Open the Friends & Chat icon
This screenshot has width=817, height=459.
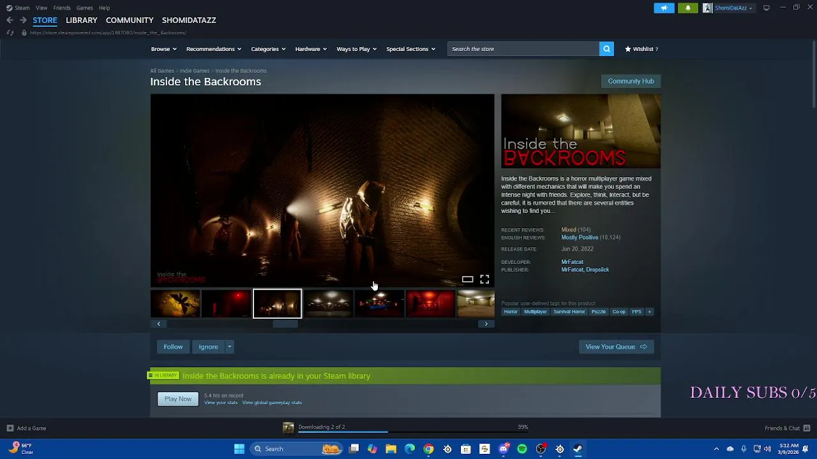(807, 428)
